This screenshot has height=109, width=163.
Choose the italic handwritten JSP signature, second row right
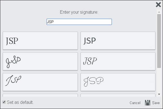(118, 61)
